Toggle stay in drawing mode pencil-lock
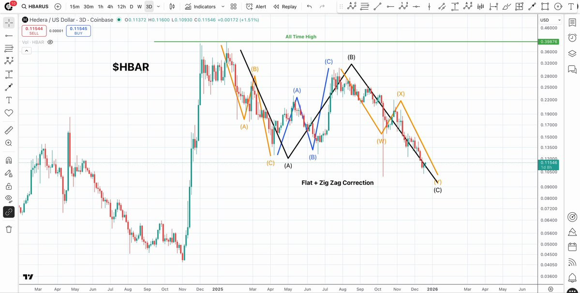This screenshot has height=293, width=580. [9, 173]
